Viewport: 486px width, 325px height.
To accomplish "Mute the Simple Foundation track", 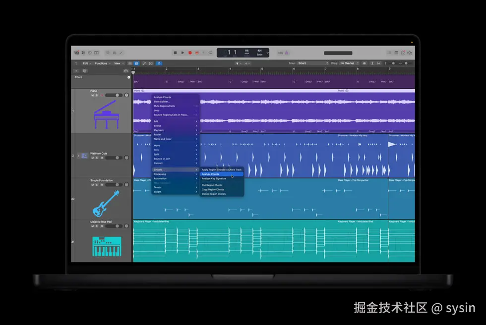I will point(92,185).
